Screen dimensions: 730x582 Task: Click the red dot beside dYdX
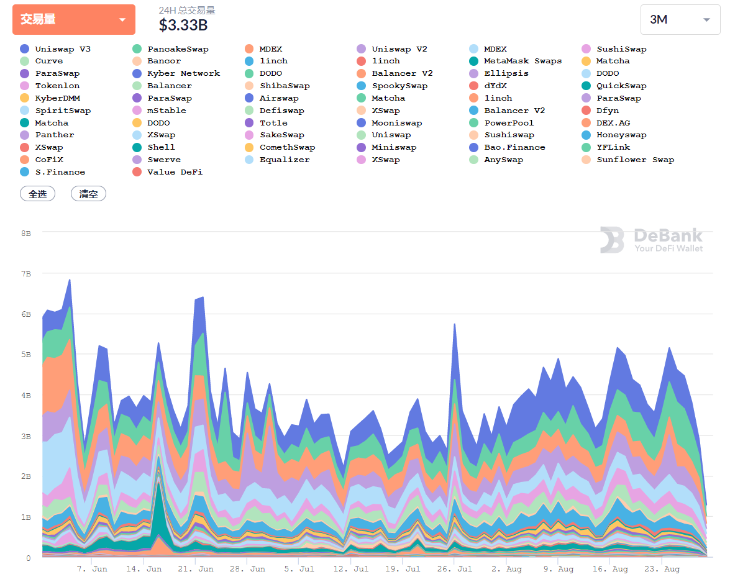point(473,86)
